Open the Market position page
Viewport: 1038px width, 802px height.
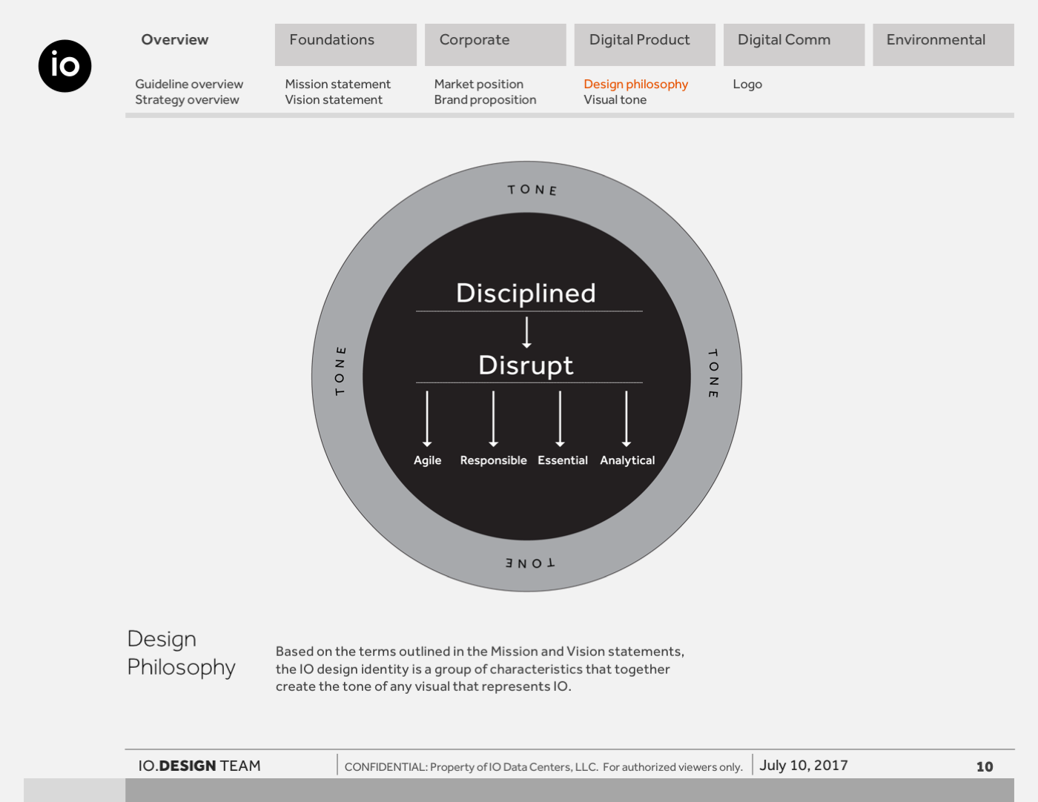pyautogui.click(x=479, y=84)
